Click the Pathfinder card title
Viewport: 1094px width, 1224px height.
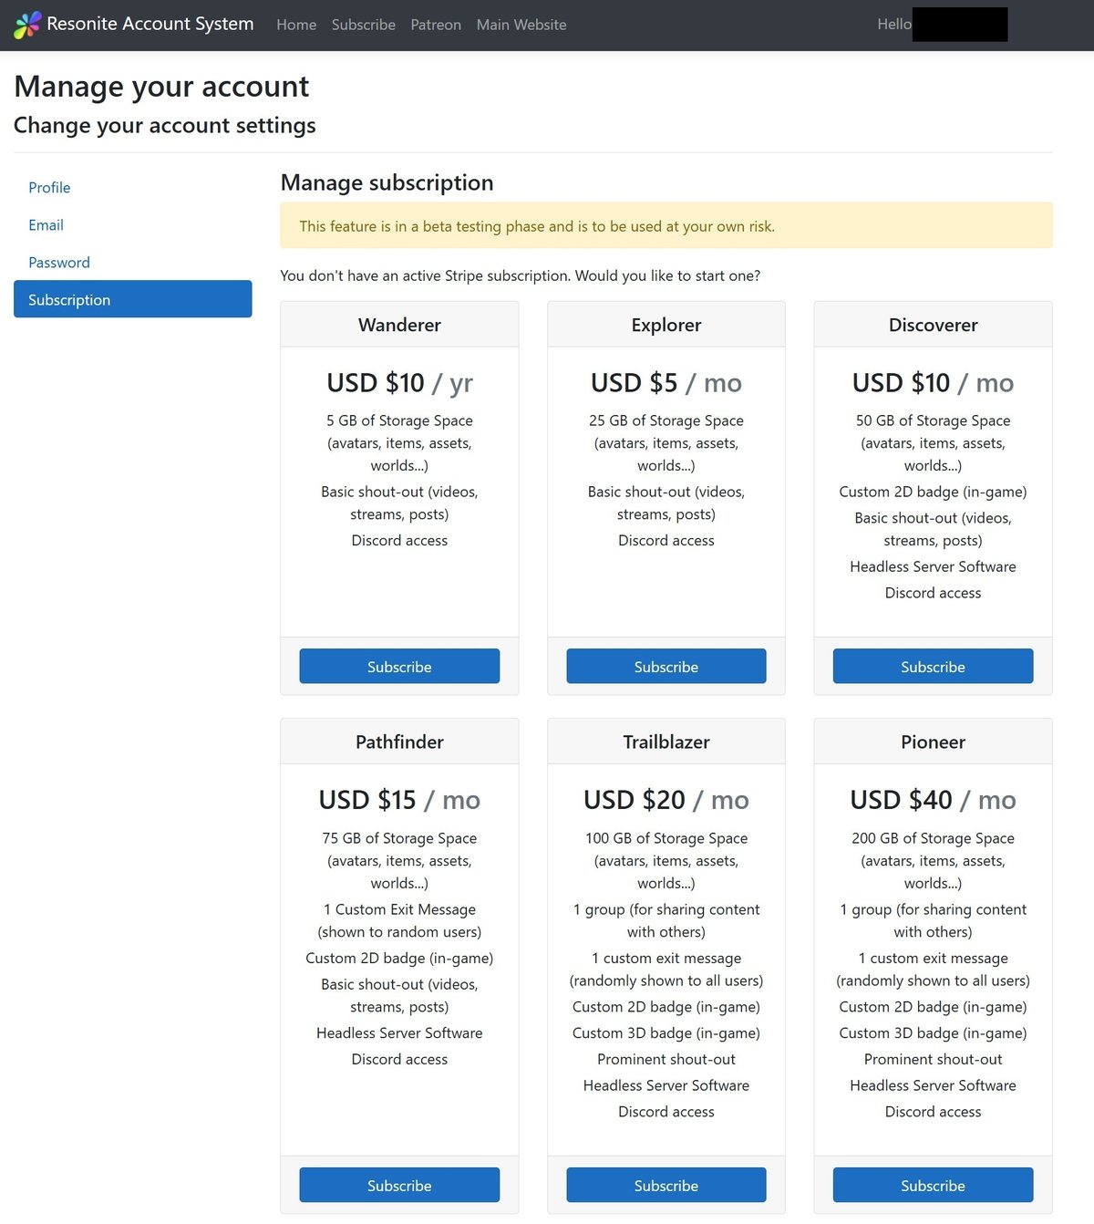[399, 742]
